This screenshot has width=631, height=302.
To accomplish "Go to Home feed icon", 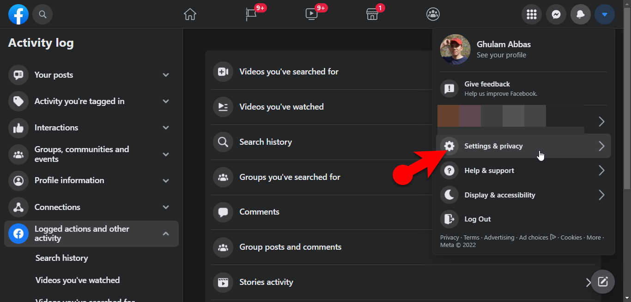I will tap(190, 14).
